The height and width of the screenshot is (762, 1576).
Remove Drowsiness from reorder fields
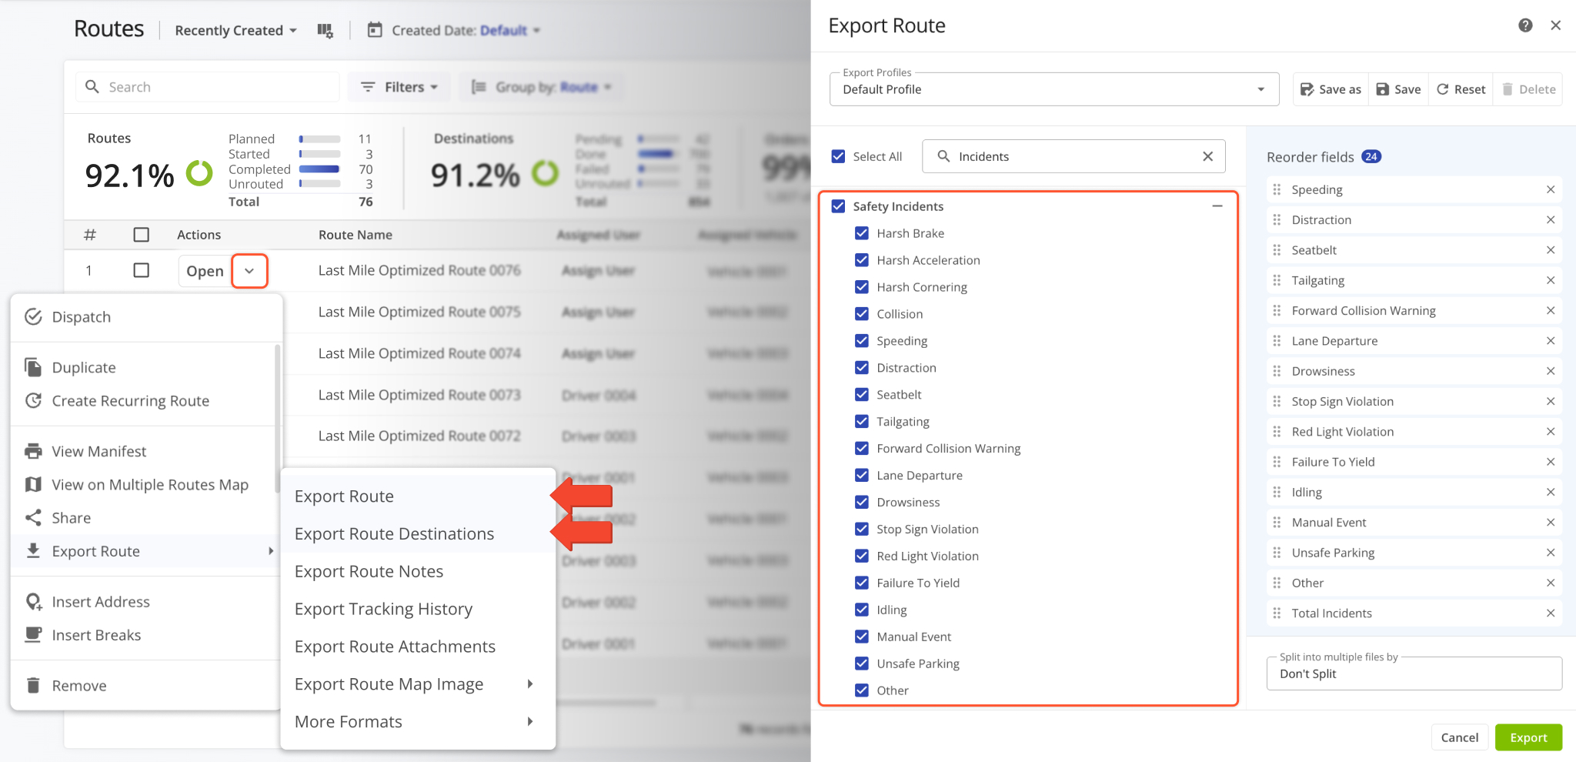point(1551,371)
